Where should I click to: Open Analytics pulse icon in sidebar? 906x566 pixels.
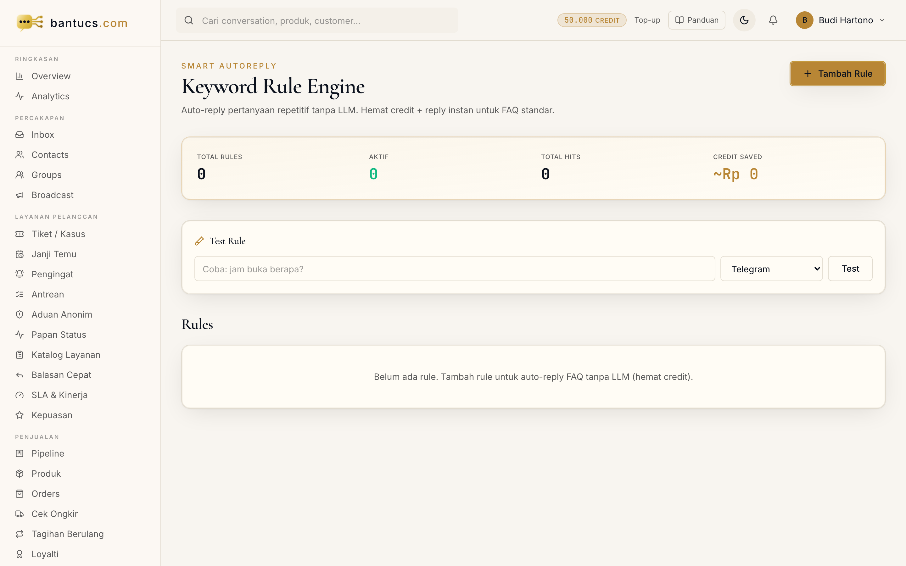coord(20,96)
